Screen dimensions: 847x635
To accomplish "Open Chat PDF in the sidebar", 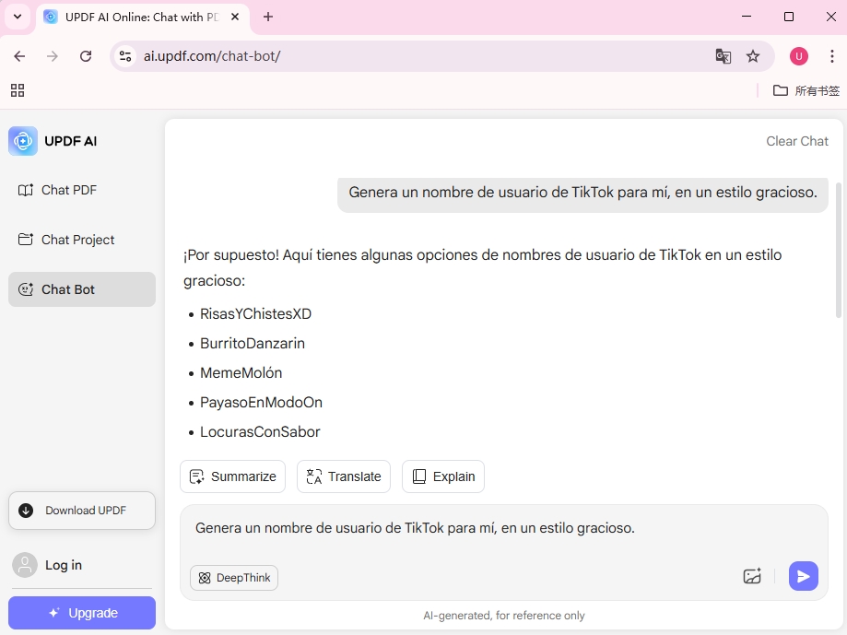I will (82, 190).
